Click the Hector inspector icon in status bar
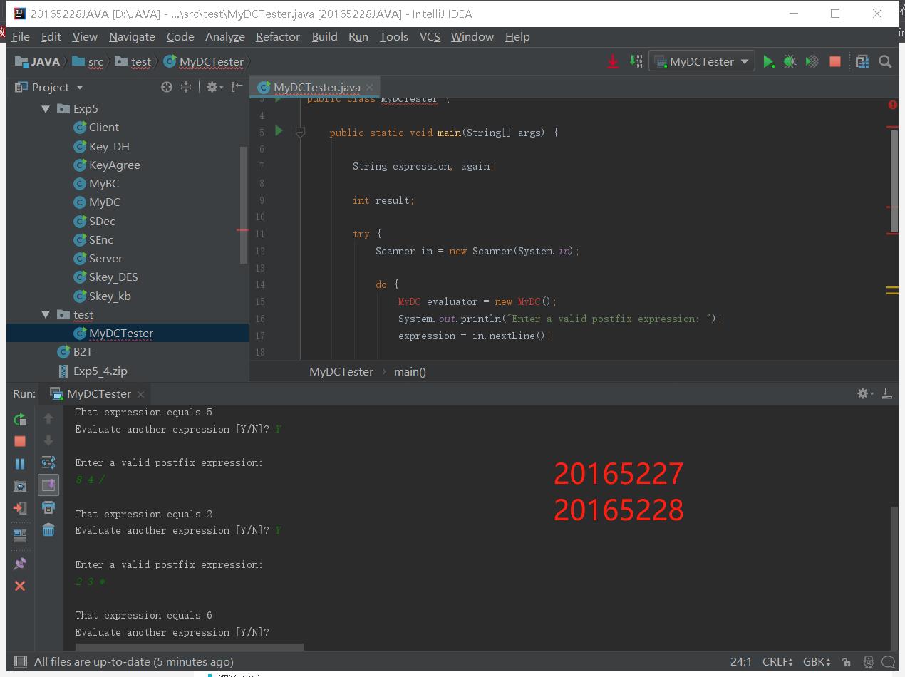The image size is (905, 677). (868, 662)
